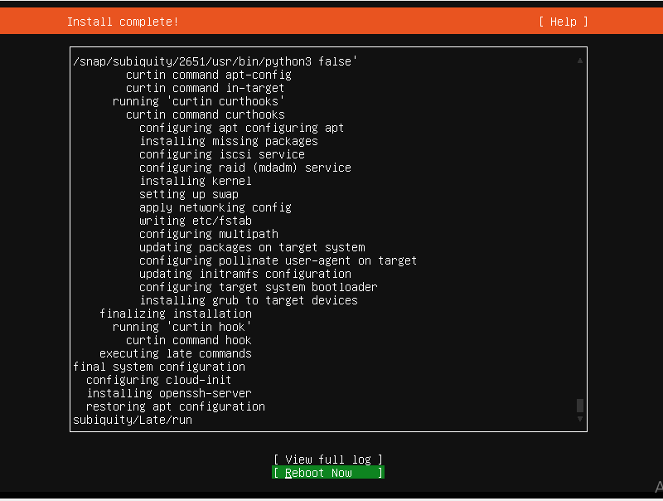
Task: Select the 'writing etc/fstab' log line
Action: pyautogui.click(x=195, y=221)
